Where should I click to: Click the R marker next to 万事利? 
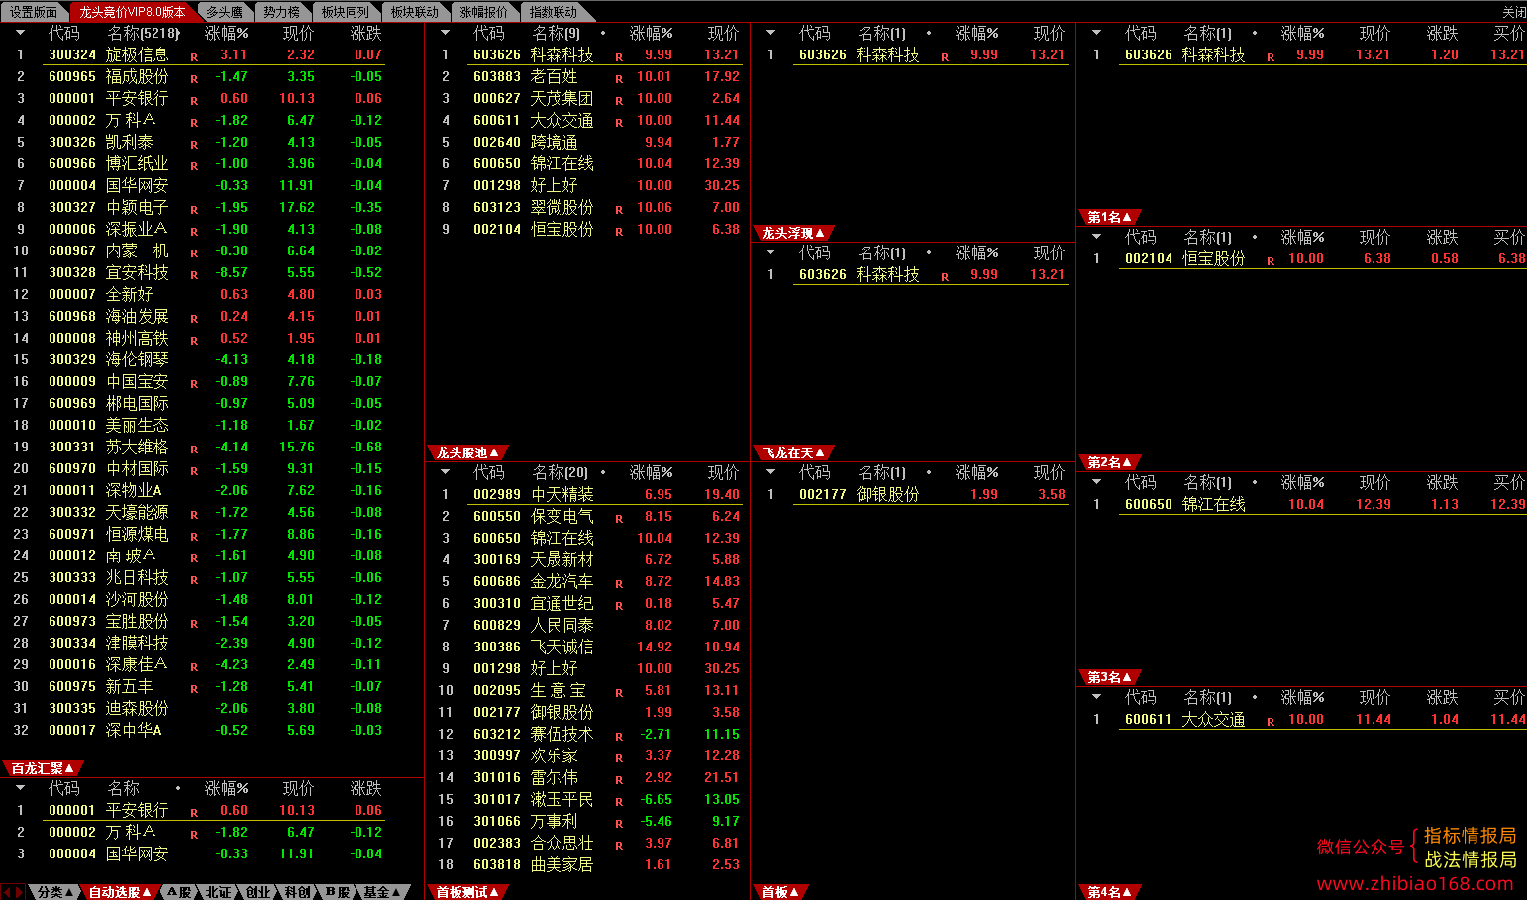(619, 824)
